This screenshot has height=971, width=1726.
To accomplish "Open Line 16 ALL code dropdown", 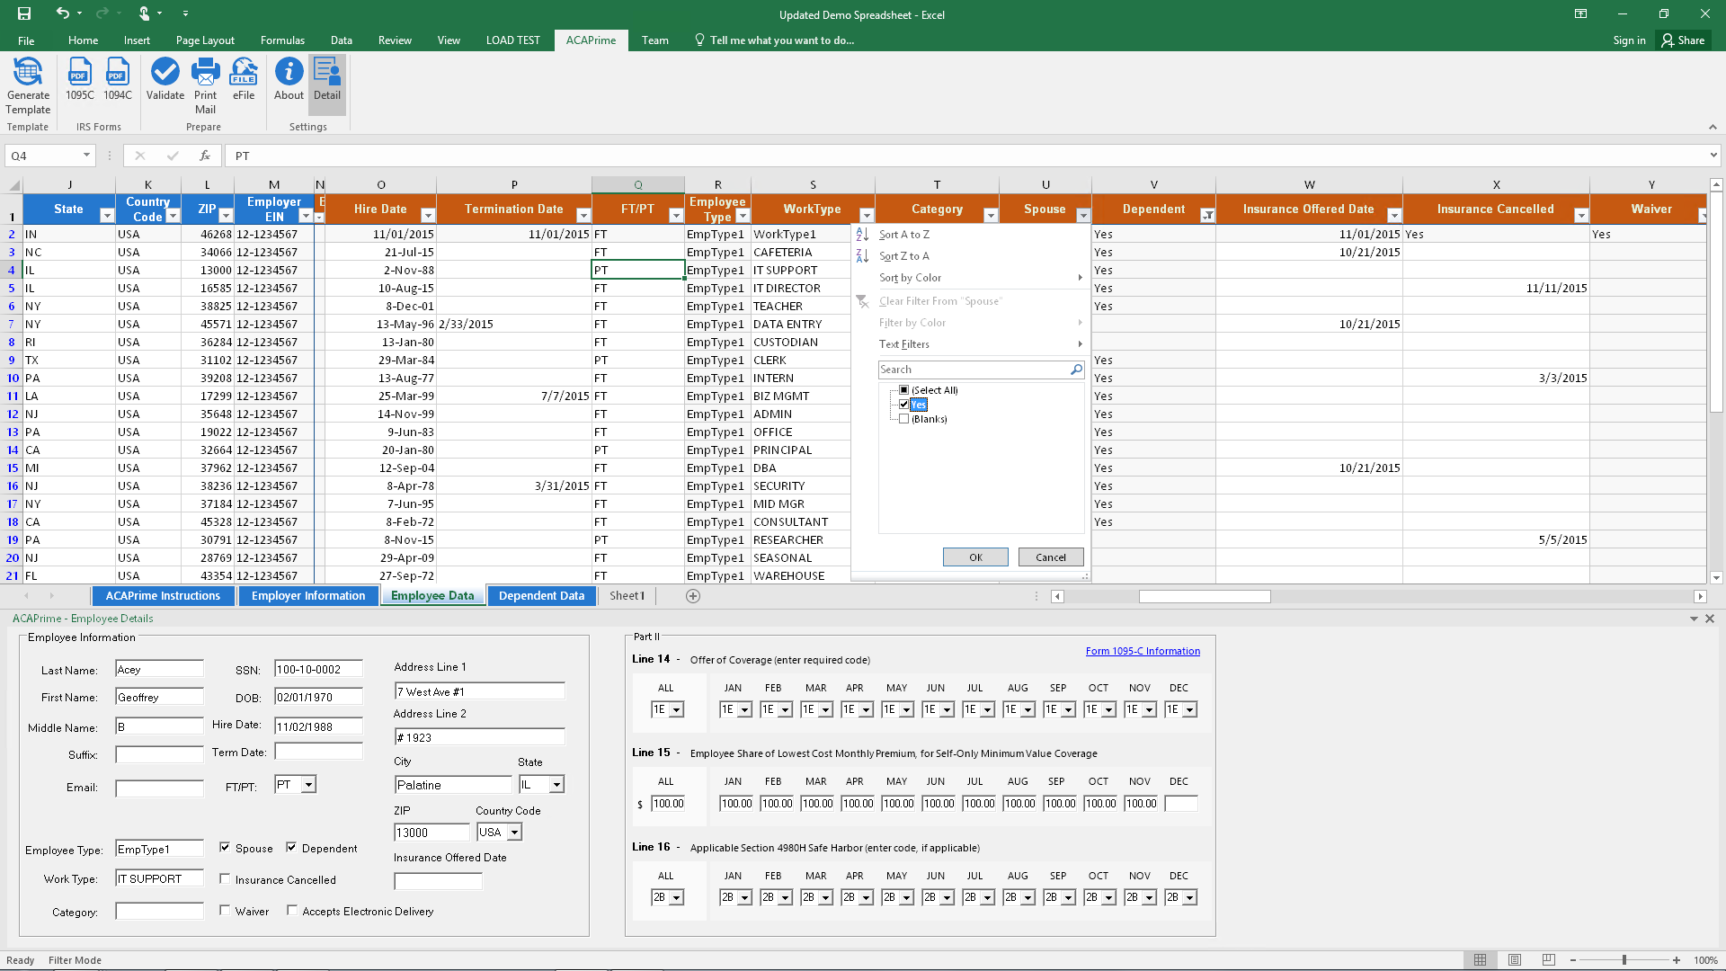I will click(676, 898).
